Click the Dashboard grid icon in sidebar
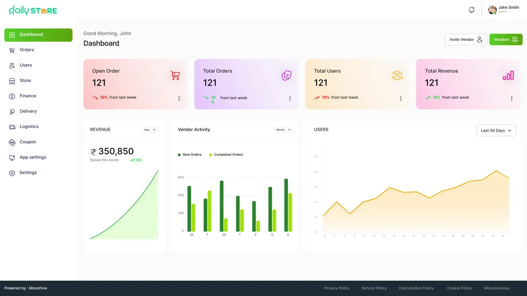527x296 pixels. coord(12,35)
